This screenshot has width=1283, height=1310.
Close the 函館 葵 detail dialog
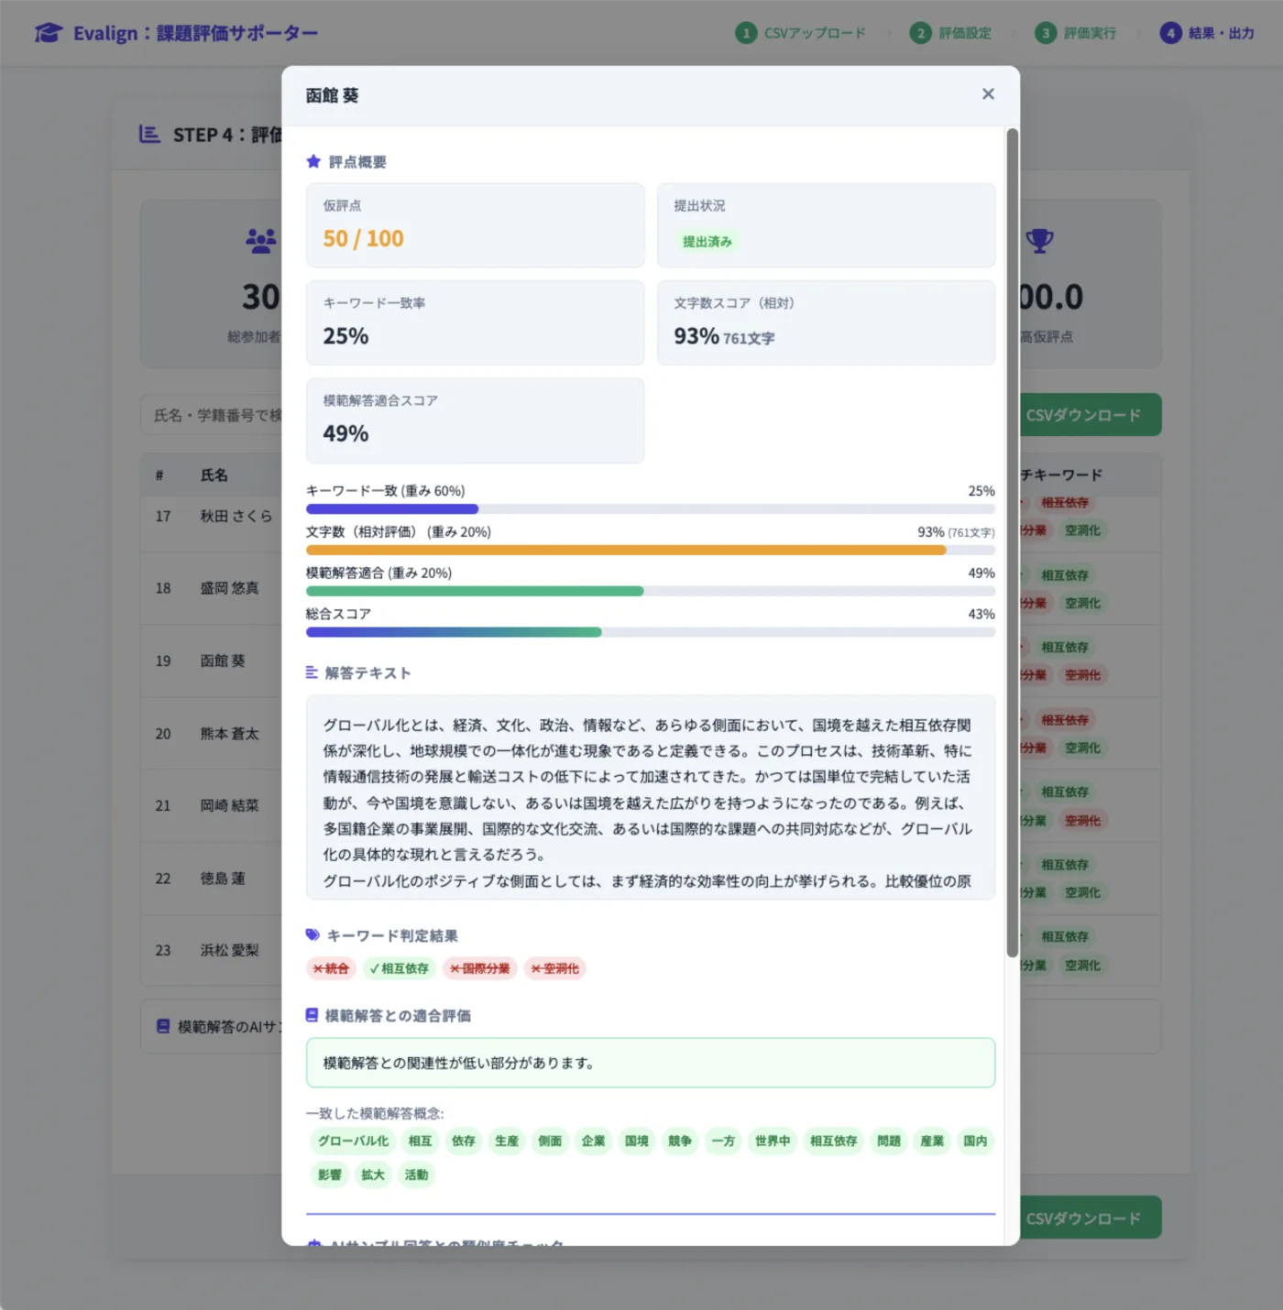pyautogui.click(x=988, y=94)
